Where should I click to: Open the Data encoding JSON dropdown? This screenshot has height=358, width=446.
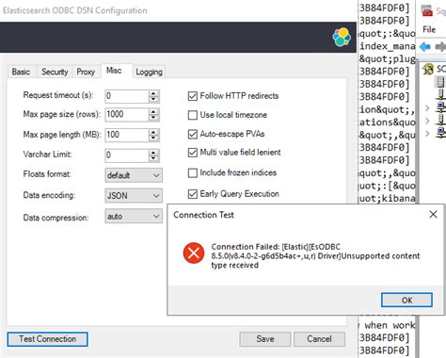134,196
